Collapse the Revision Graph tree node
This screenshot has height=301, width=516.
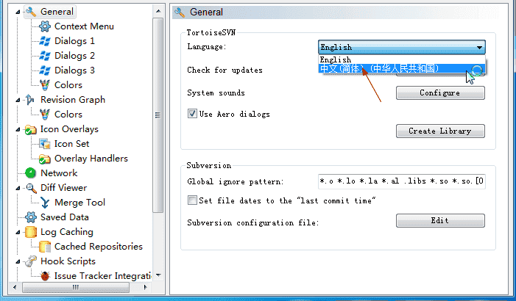(18, 100)
